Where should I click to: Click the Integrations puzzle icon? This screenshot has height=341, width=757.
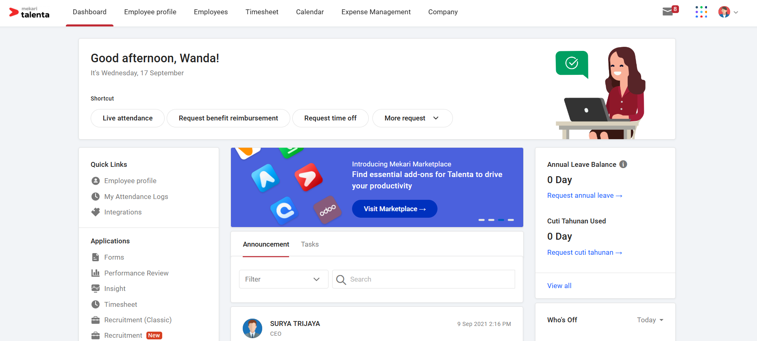[96, 212]
